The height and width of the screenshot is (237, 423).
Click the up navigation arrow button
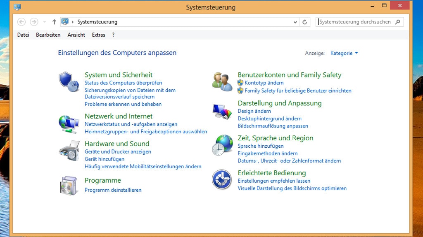[54, 22]
